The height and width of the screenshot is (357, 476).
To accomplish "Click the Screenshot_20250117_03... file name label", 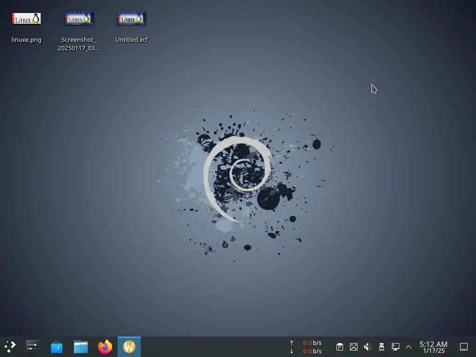I will pos(79,44).
